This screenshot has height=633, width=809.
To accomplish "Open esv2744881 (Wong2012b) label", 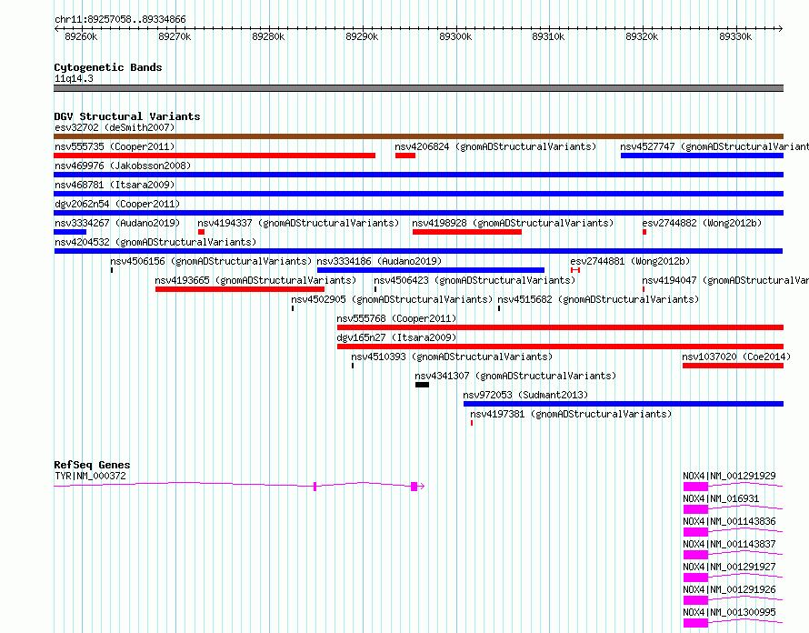I will click(x=630, y=261).
